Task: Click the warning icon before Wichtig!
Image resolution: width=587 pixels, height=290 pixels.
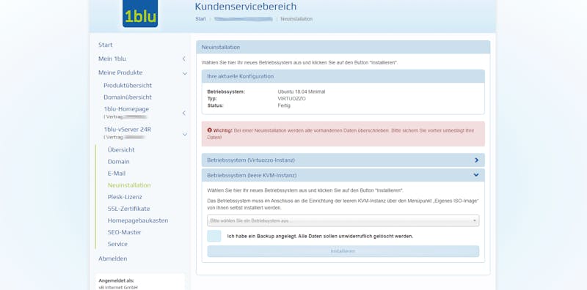Action: (x=209, y=131)
